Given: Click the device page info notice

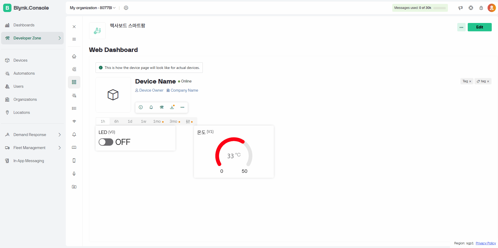Looking at the screenshot, I should coord(149,68).
